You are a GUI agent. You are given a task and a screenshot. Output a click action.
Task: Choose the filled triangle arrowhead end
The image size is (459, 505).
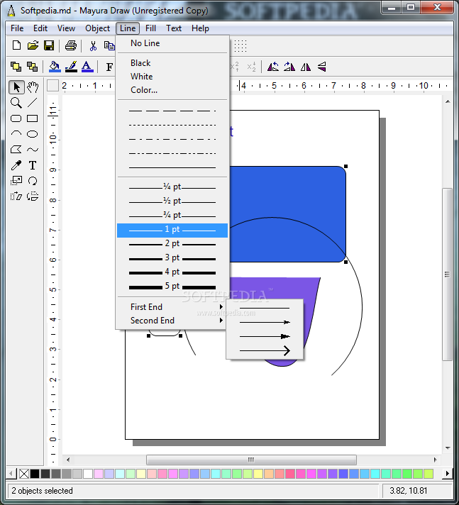coord(265,336)
